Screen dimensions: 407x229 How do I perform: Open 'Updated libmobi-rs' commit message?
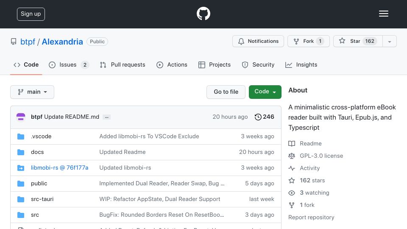tap(125, 168)
